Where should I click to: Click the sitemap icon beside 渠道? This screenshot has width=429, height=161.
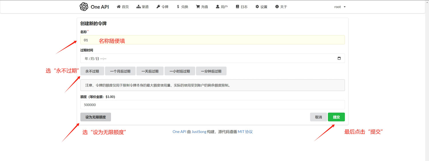click(138, 7)
